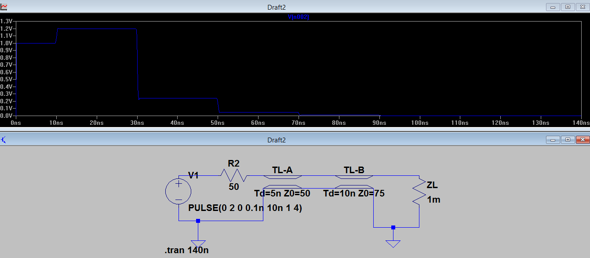Restore the waveform viewer window
The width and height of the screenshot is (590, 258).
pyautogui.click(x=567, y=7)
